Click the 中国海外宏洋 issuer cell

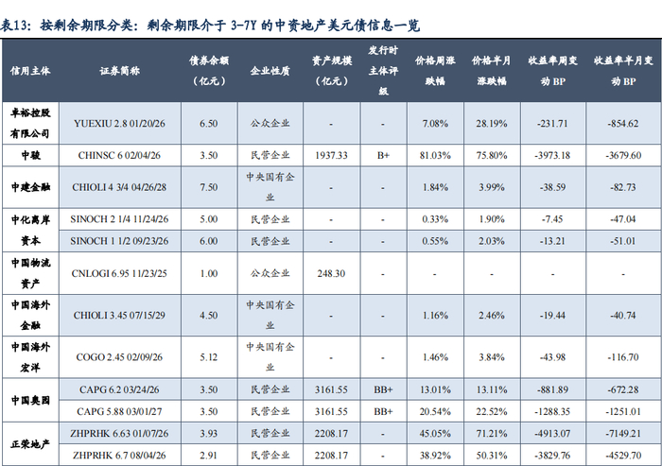coord(30,357)
